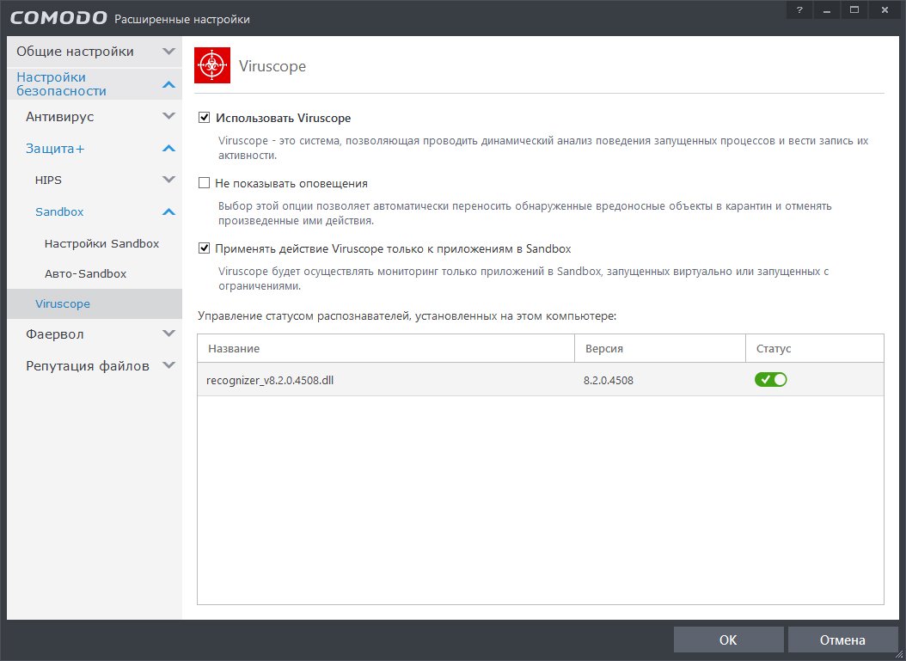The image size is (906, 661).
Task: Cancel changes with the Отмена button
Action: (x=842, y=640)
